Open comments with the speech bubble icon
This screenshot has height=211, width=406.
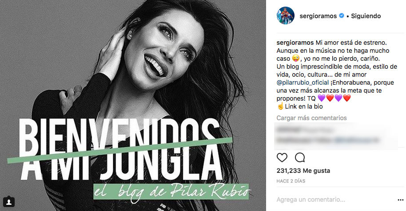(x=300, y=157)
